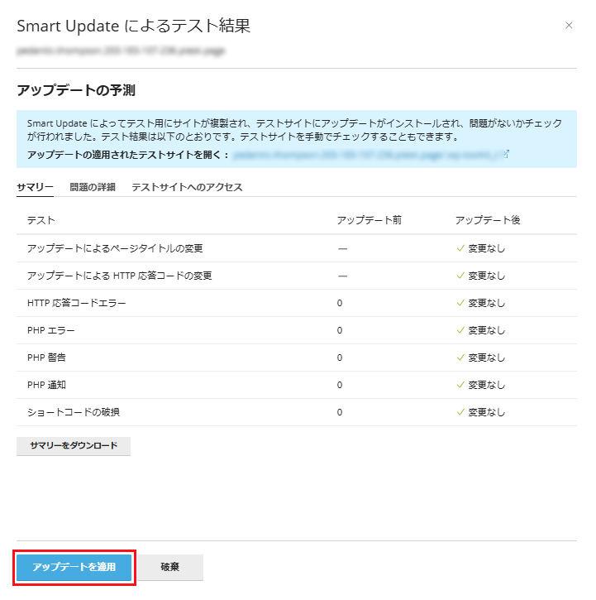This screenshot has width=596, height=600.
Task: Open the テストサイトへのアクセス tab
Action: point(187,187)
